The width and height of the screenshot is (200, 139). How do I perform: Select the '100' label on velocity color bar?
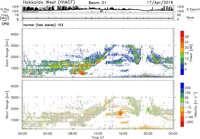tap(188, 93)
